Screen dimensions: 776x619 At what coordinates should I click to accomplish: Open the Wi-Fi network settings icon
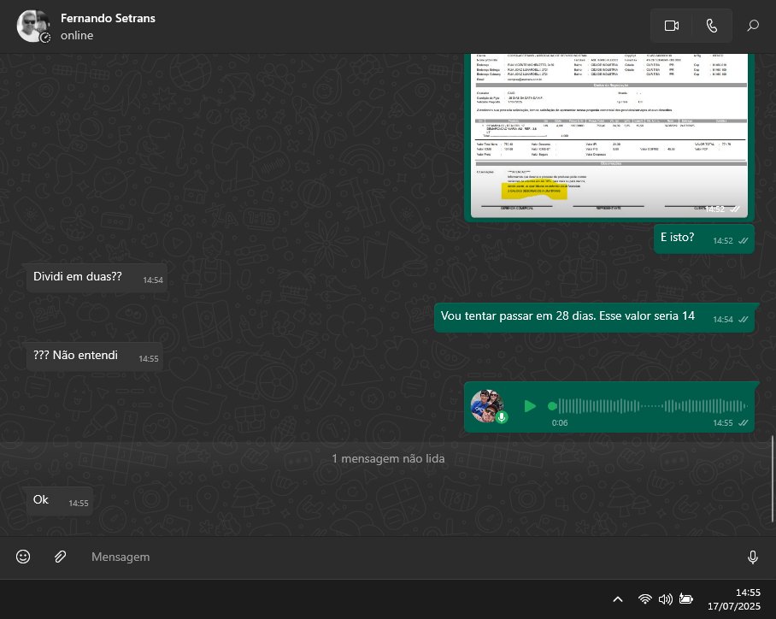pyautogui.click(x=645, y=599)
